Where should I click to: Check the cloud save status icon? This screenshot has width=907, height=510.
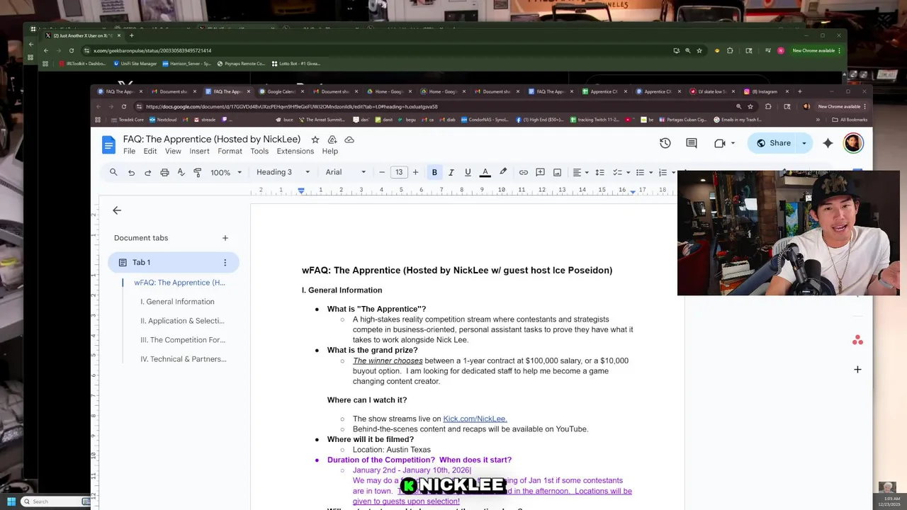tap(349, 140)
